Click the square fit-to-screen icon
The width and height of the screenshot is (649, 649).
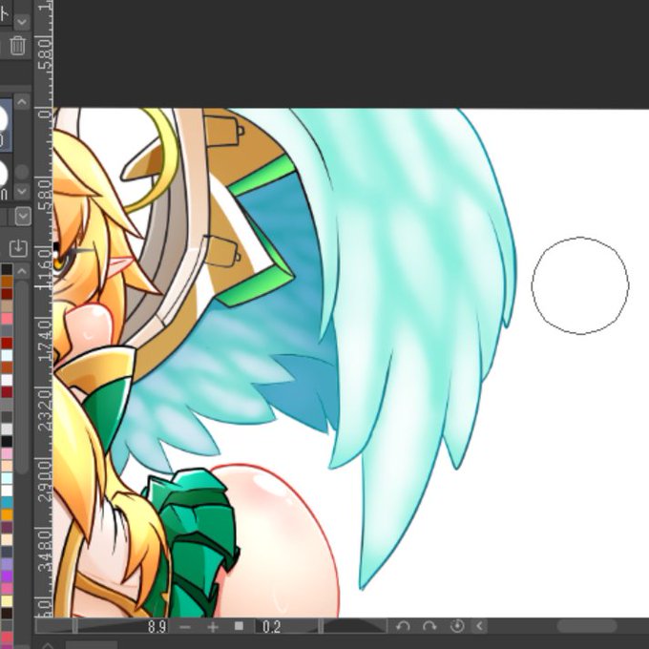coord(239,626)
